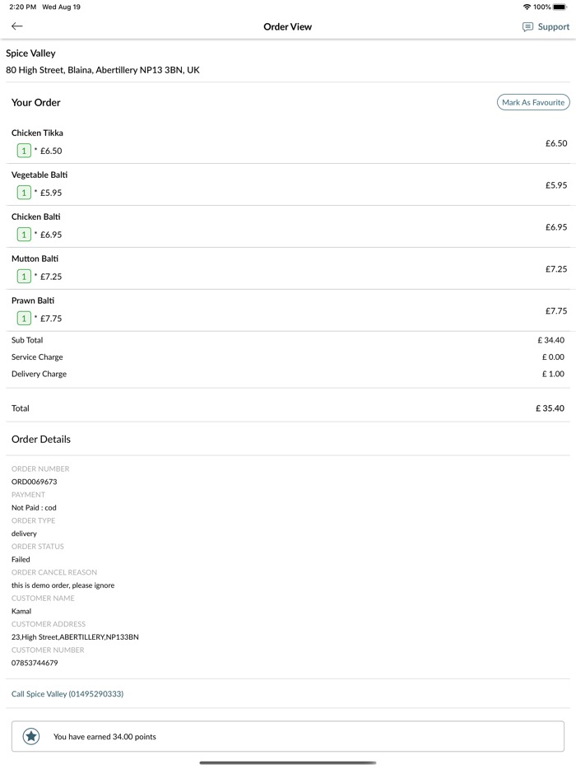
Task: Tap the restaurant address line
Action: pos(103,70)
